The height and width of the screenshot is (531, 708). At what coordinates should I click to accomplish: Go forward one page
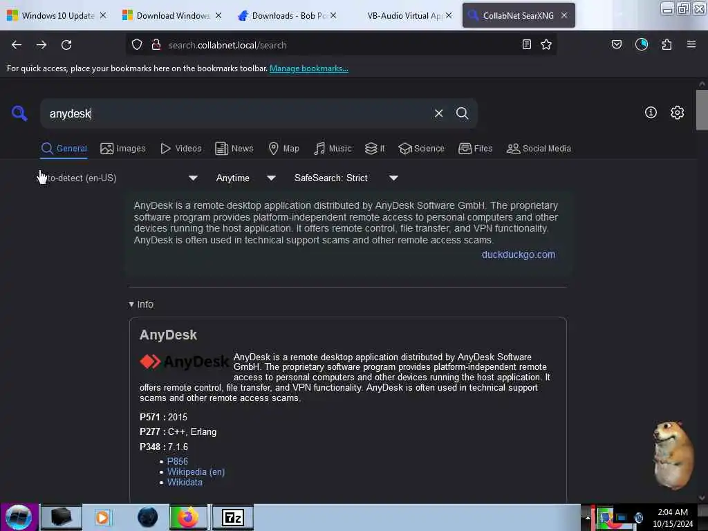pyautogui.click(x=41, y=45)
